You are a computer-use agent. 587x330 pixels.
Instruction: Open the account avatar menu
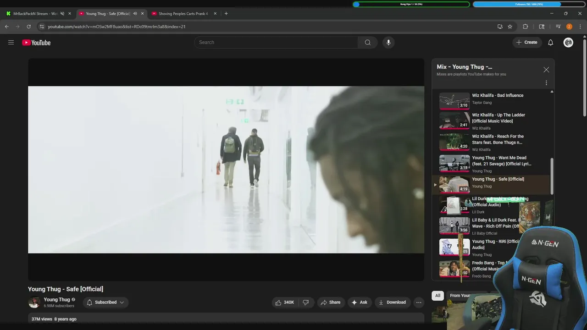coord(568,42)
